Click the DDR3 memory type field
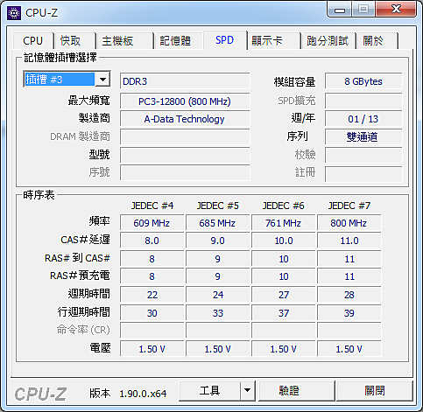The height and width of the screenshot is (412, 423). point(185,81)
